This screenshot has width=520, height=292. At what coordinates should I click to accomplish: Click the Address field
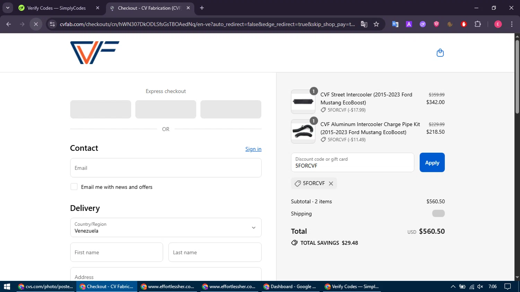(166, 274)
